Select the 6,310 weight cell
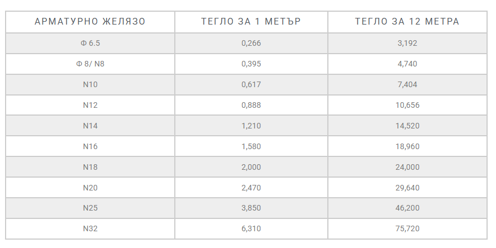The image size is (496, 248). [x=251, y=228]
